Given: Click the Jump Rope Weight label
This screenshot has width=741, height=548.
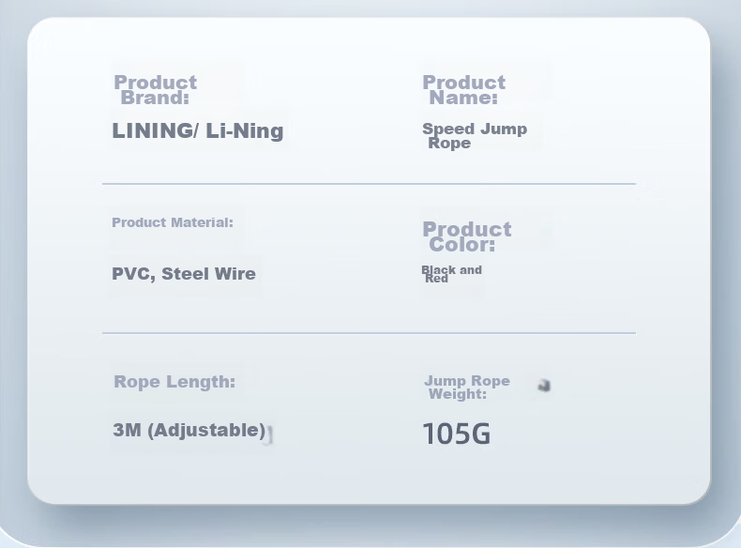Looking at the screenshot, I should pos(467,388).
